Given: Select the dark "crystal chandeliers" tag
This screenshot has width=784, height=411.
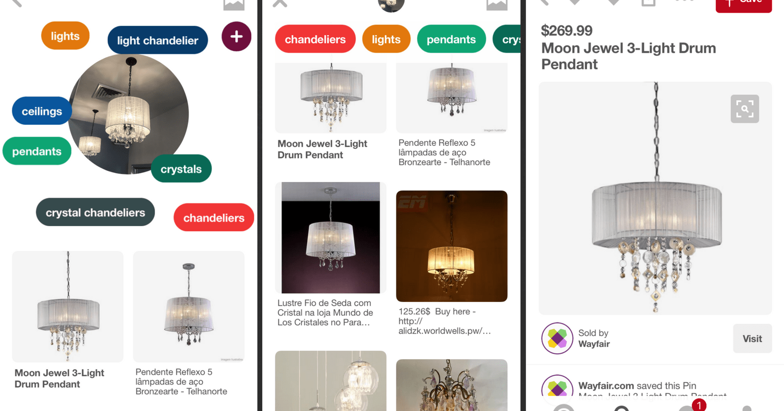Looking at the screenshot, I should tap(95, 212).
